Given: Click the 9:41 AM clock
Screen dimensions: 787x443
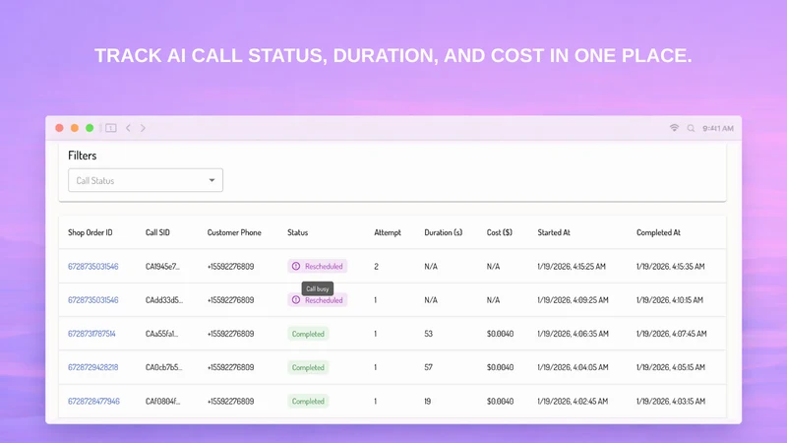Looking at the screenshot, I should (718, 129).
